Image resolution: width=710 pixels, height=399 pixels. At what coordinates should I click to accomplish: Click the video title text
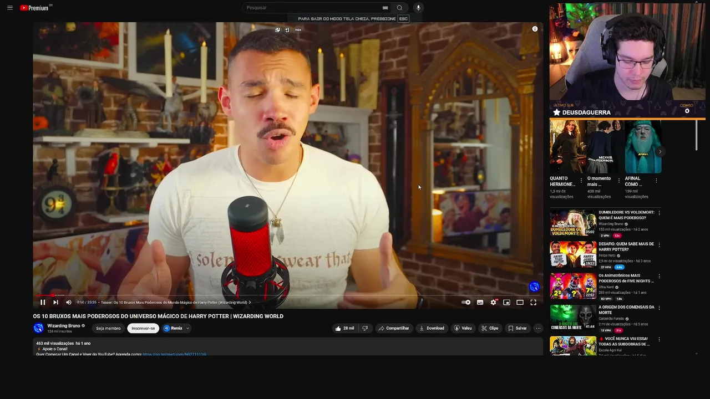(x=158, y=316)
